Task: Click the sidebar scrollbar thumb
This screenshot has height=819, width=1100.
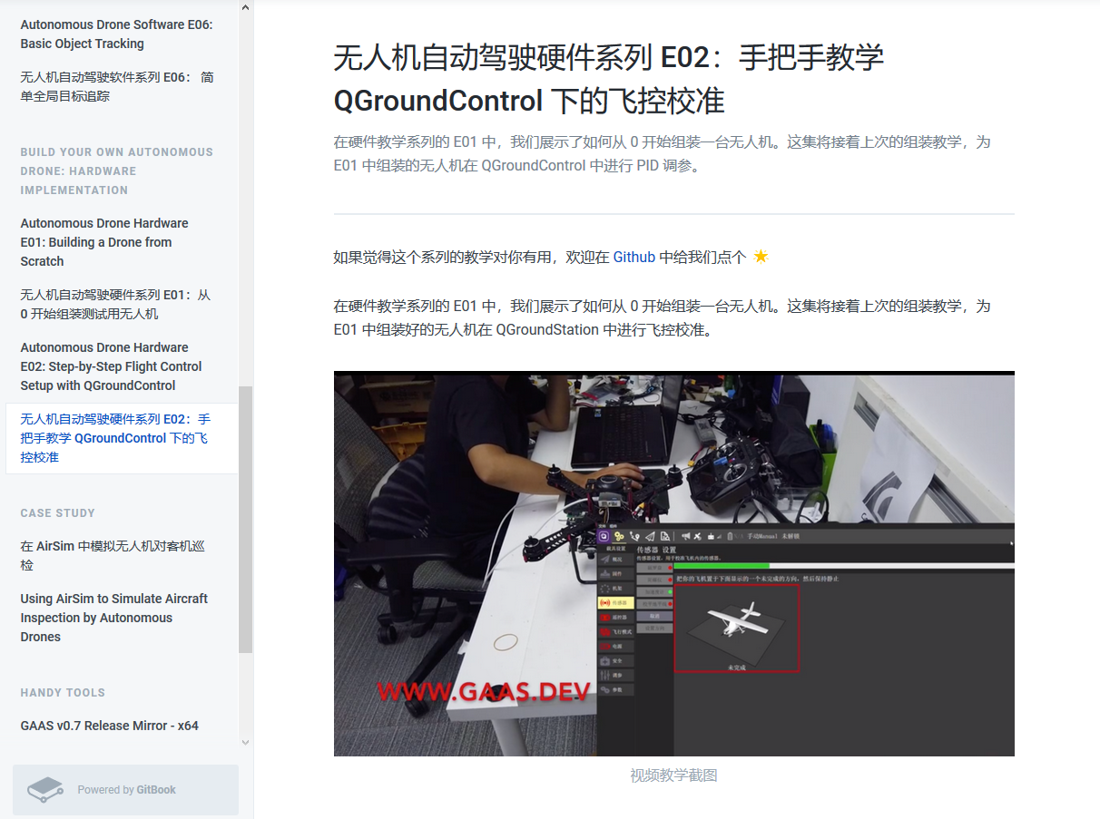Action: [245, 520]
